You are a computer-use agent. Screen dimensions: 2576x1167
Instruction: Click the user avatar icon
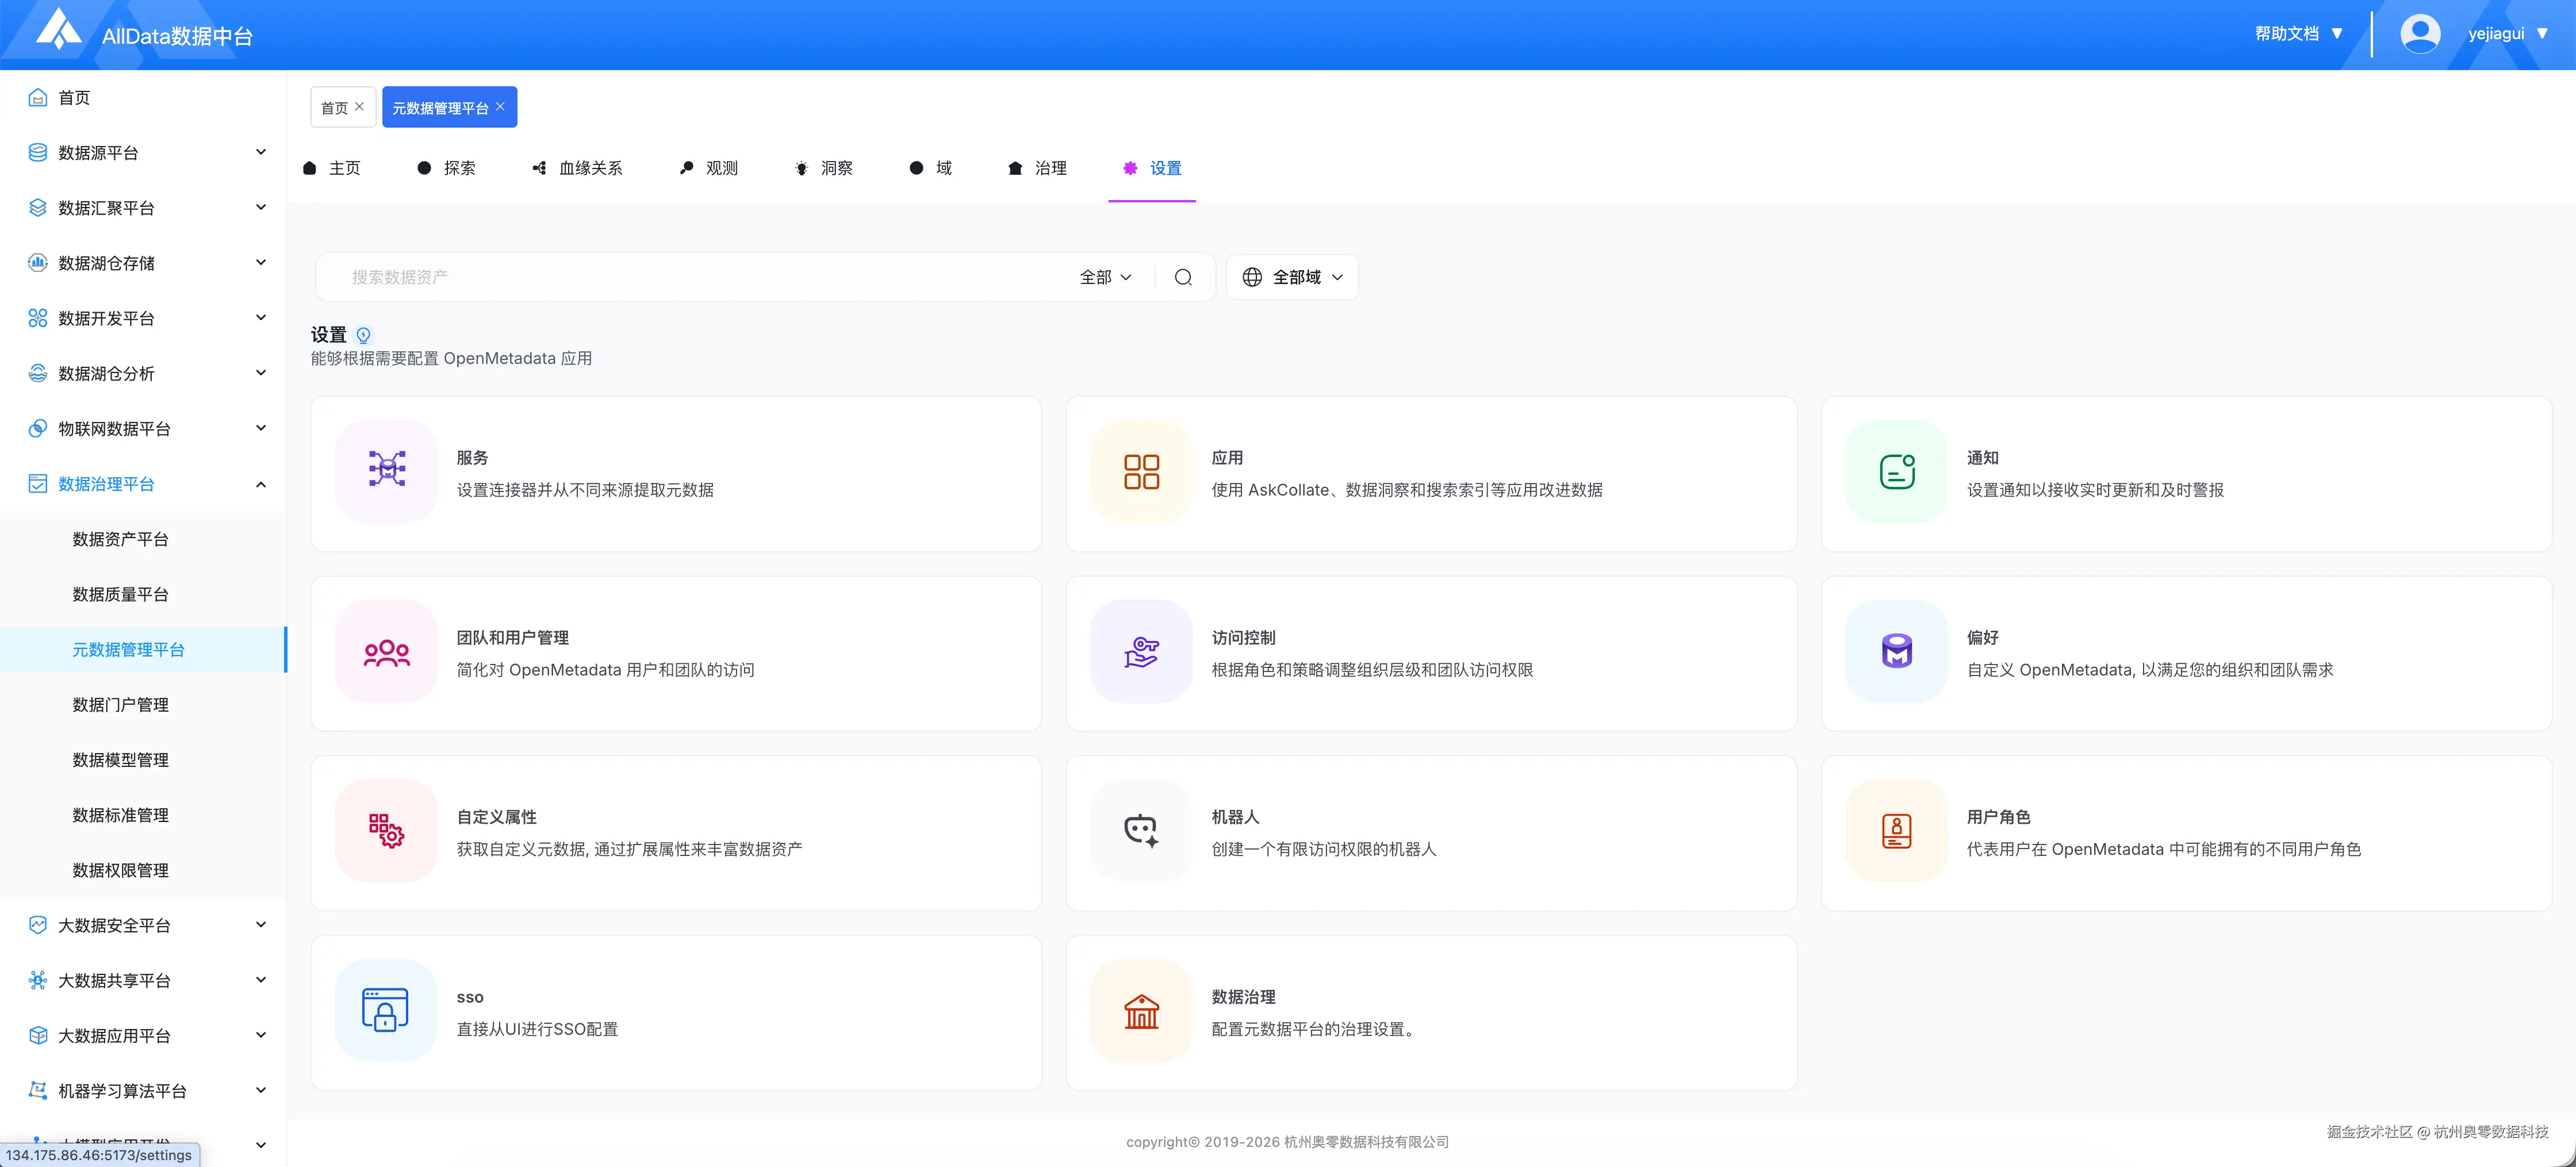click(2419, 34)
